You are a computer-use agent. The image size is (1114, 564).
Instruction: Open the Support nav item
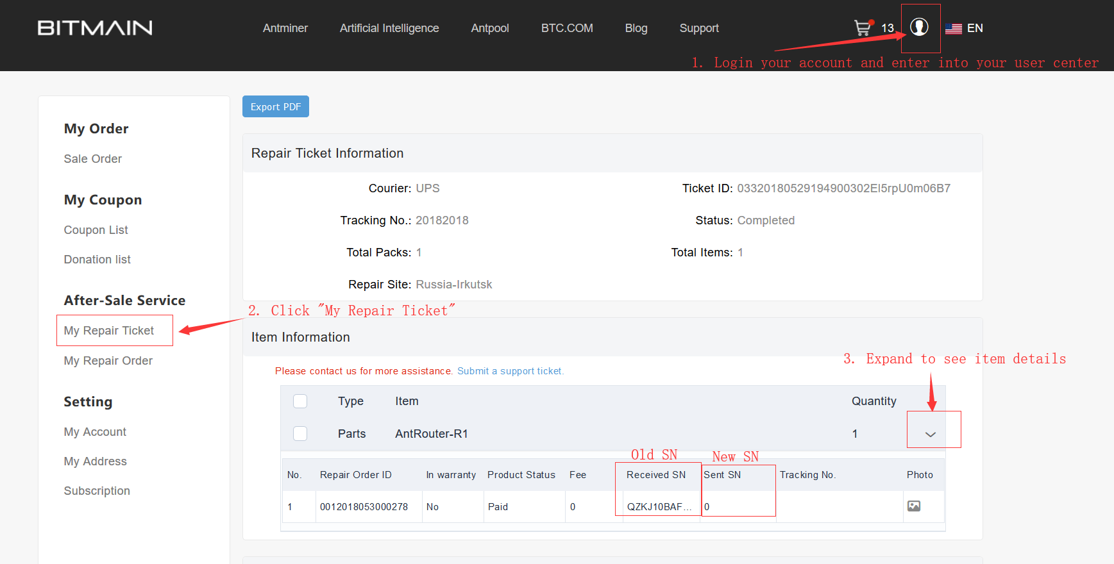[x=699, y=28]
